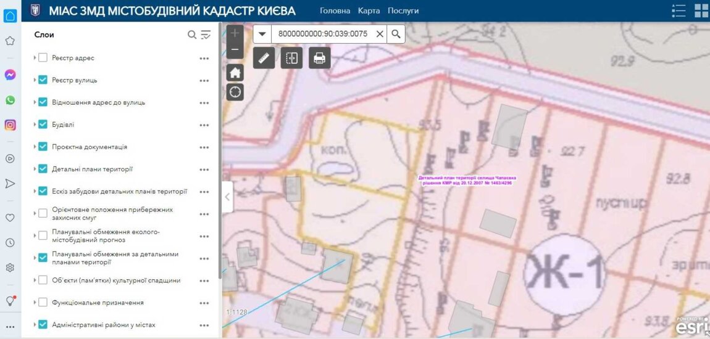Open Messenger in the browser sidebar
The height and width of the screenshot is (339, 710).
[x=10, y=75]
